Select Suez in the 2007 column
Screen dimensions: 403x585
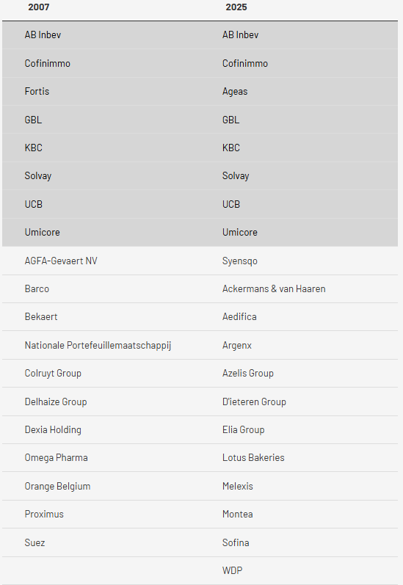pos(35,542)
